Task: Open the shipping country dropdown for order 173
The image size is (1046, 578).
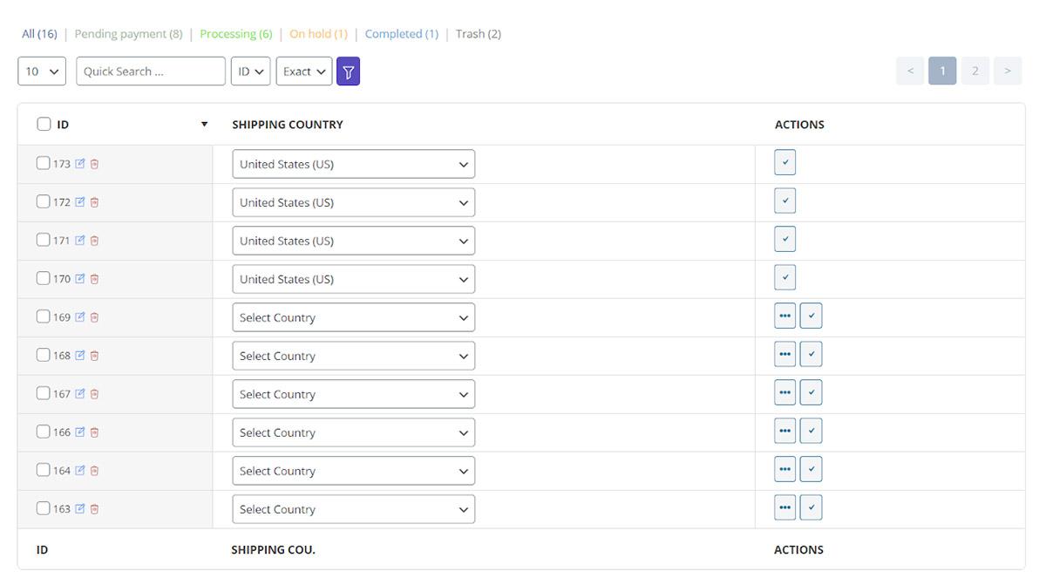Action: [353, 164]
